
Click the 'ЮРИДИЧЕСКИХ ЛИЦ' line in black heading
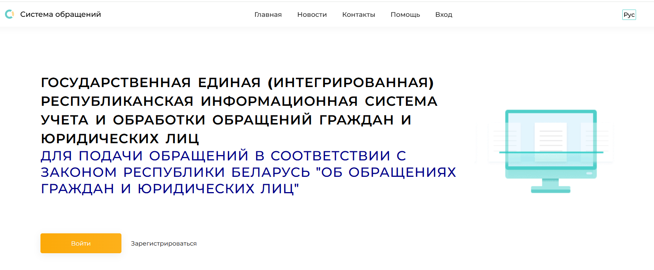(120, 139)
